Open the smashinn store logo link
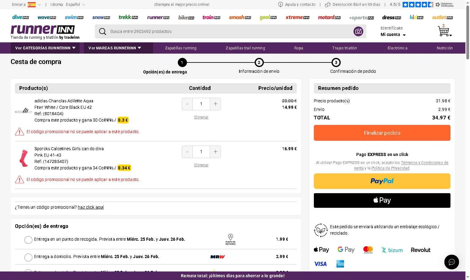This screenshot has height=280, width=470. pos(240,17)
